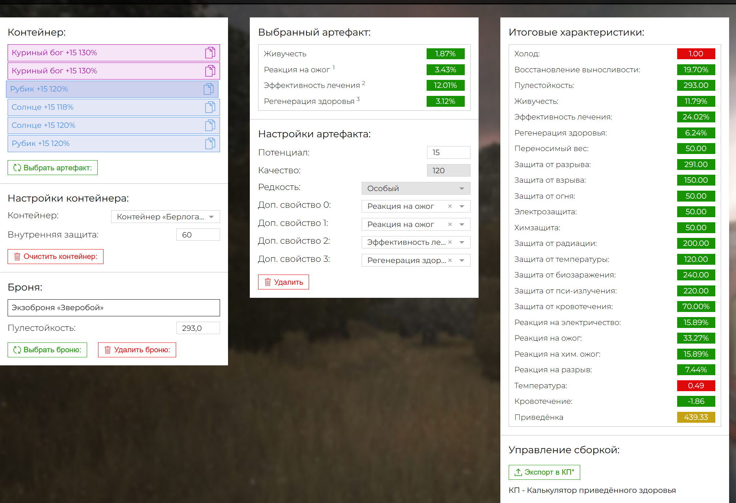This screenshot has width=736, height=503.
Task: Copy the highlighted Рубик +15 120% artifact
Action: tap(209, 89)
